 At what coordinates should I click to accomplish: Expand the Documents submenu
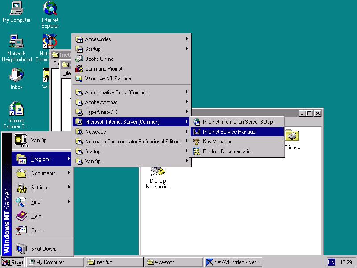(x=43, y=173)
